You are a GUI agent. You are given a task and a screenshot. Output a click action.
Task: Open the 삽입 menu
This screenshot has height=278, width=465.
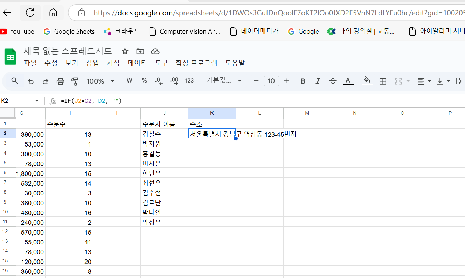92,63
